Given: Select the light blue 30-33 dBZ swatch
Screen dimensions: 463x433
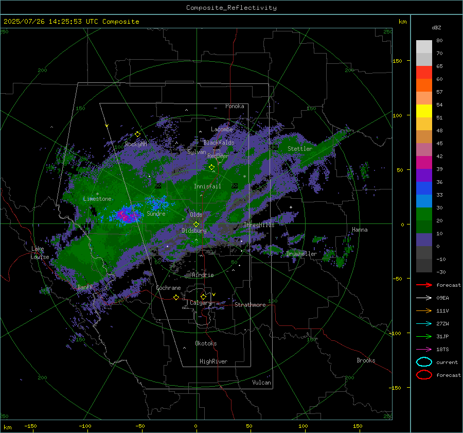Looking at the screenshot, I should [424, 201].
